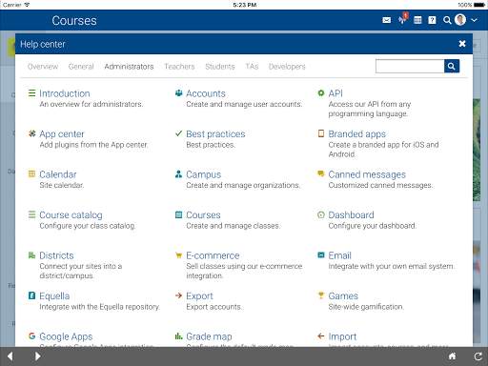Open the Games help topic
Image resolution: width=488 pixels, height=366 pixels.
343,296
